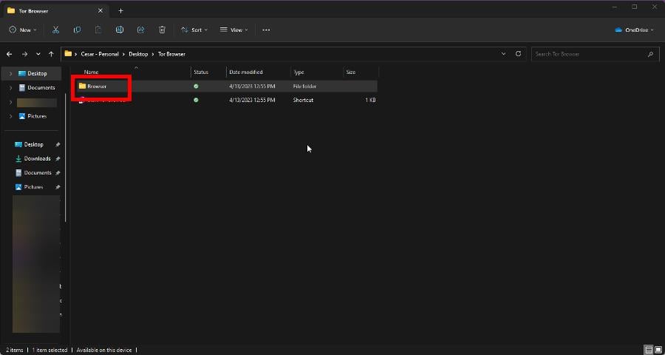Image resolution: width=665 pixels, height=355 pixels.
Task: Open a new File Explorer tab
Action: click(120, 10)
